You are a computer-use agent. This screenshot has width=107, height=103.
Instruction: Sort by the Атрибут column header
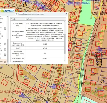click(x=18, y=19)
